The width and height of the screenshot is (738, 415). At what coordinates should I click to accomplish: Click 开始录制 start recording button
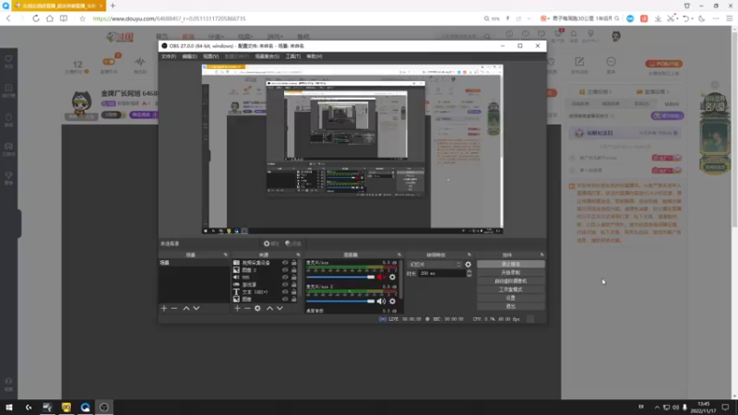click(x=511, y=272)
